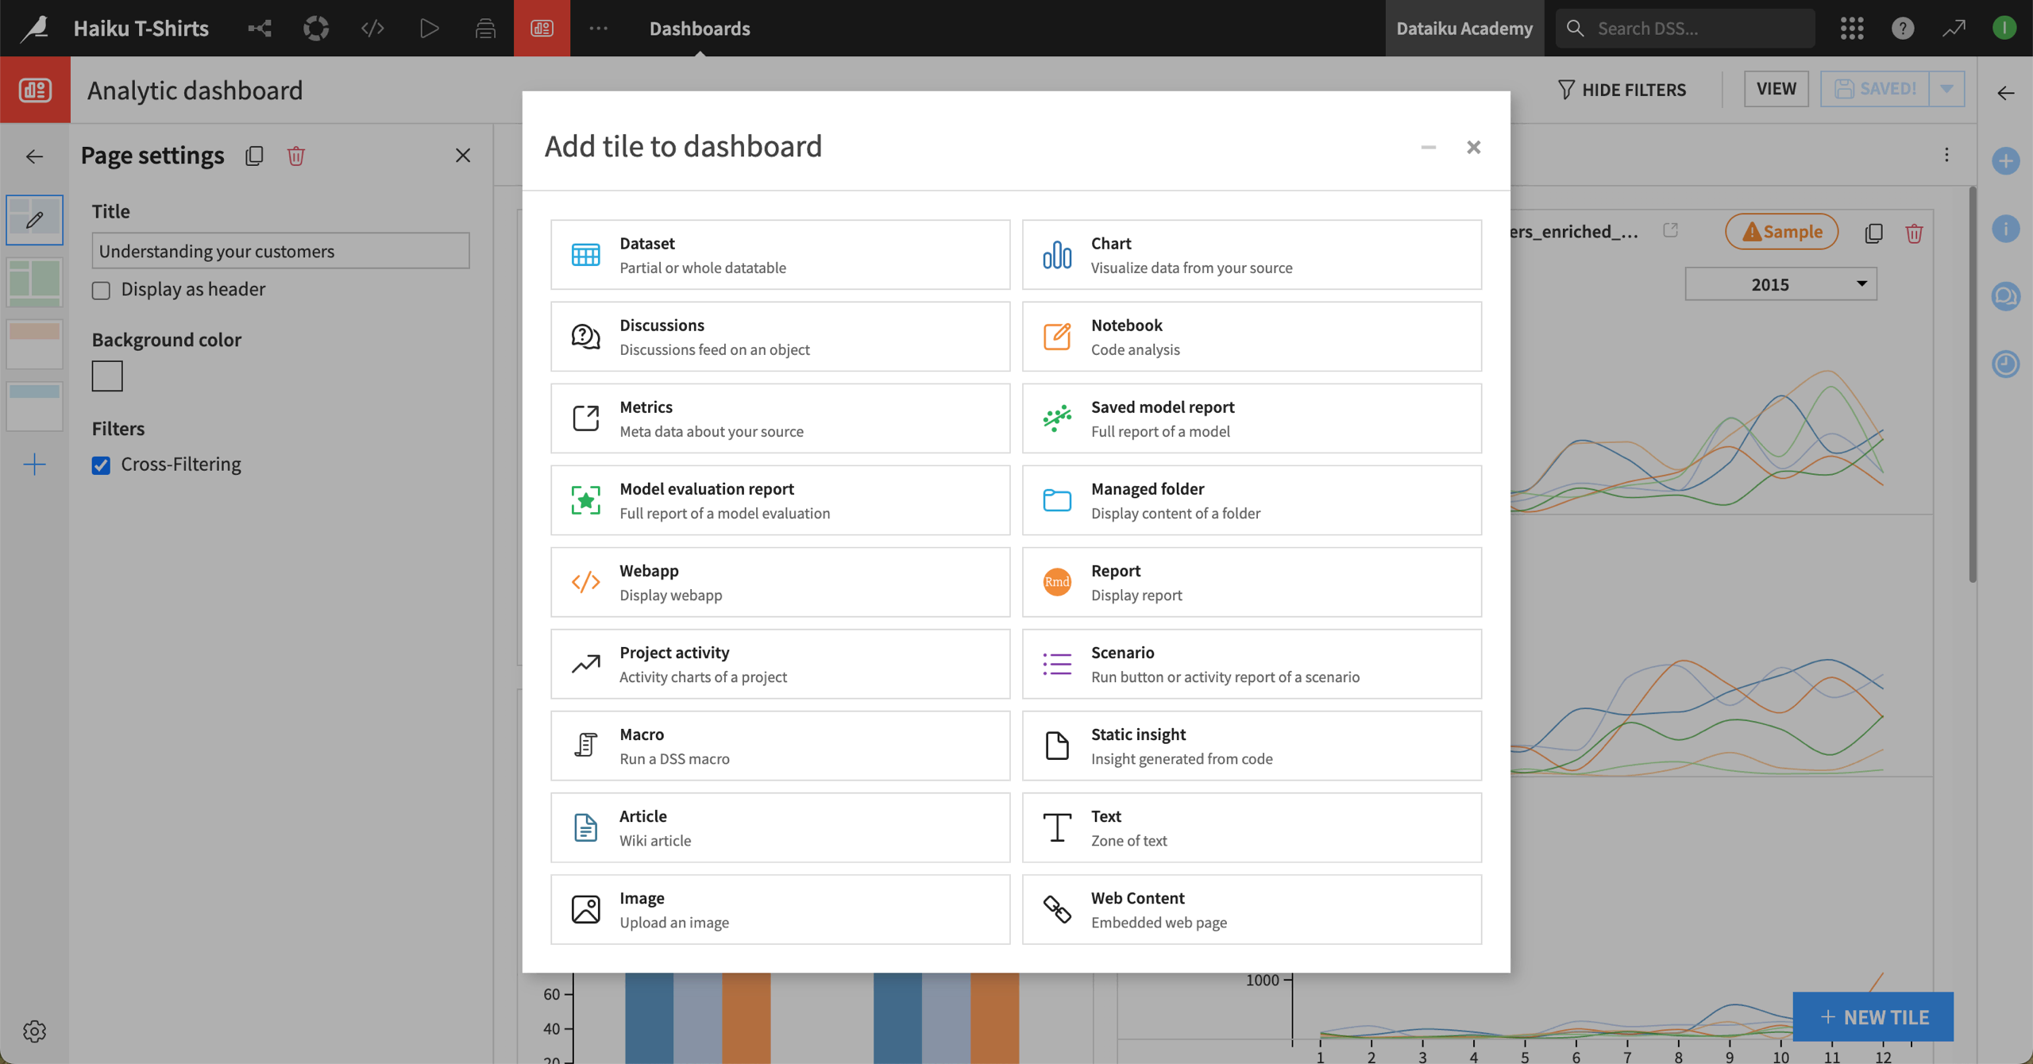This screenshot has height=1064, width=2033.
Task: Open the applications grid icon top right
Action: (1853, 28)
